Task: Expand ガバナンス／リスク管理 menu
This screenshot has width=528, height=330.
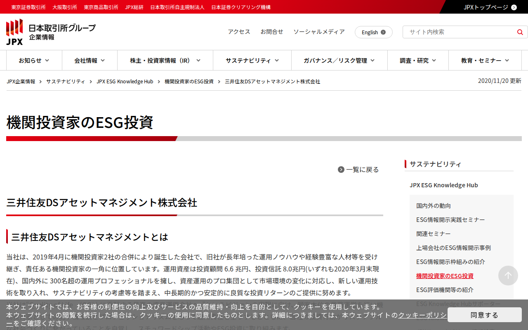Action: click(x=339, y=60)
